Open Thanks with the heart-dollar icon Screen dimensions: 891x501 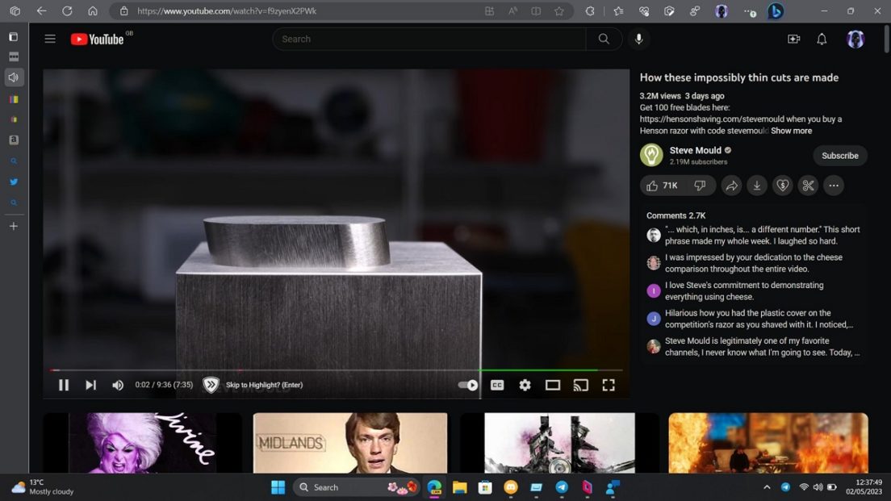point(782,186)
